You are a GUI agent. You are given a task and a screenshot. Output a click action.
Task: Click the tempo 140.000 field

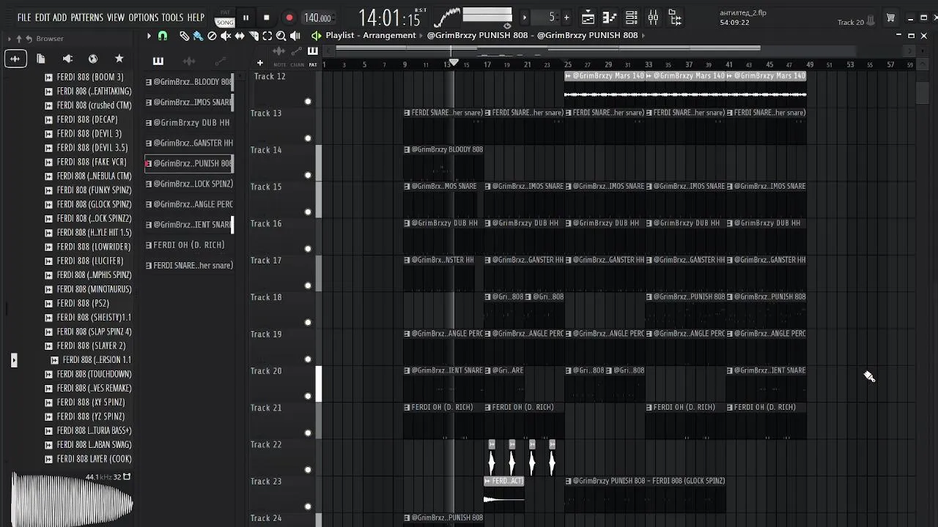[318, 18]
